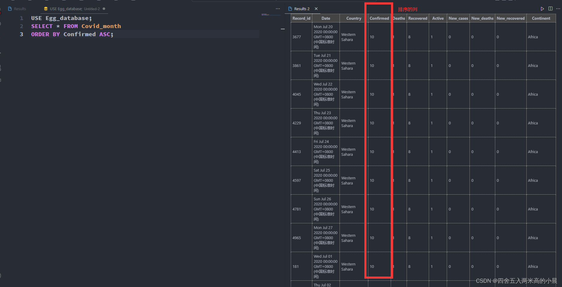Click the Continent column header
562x287 pixels.
tap(541, 18)
